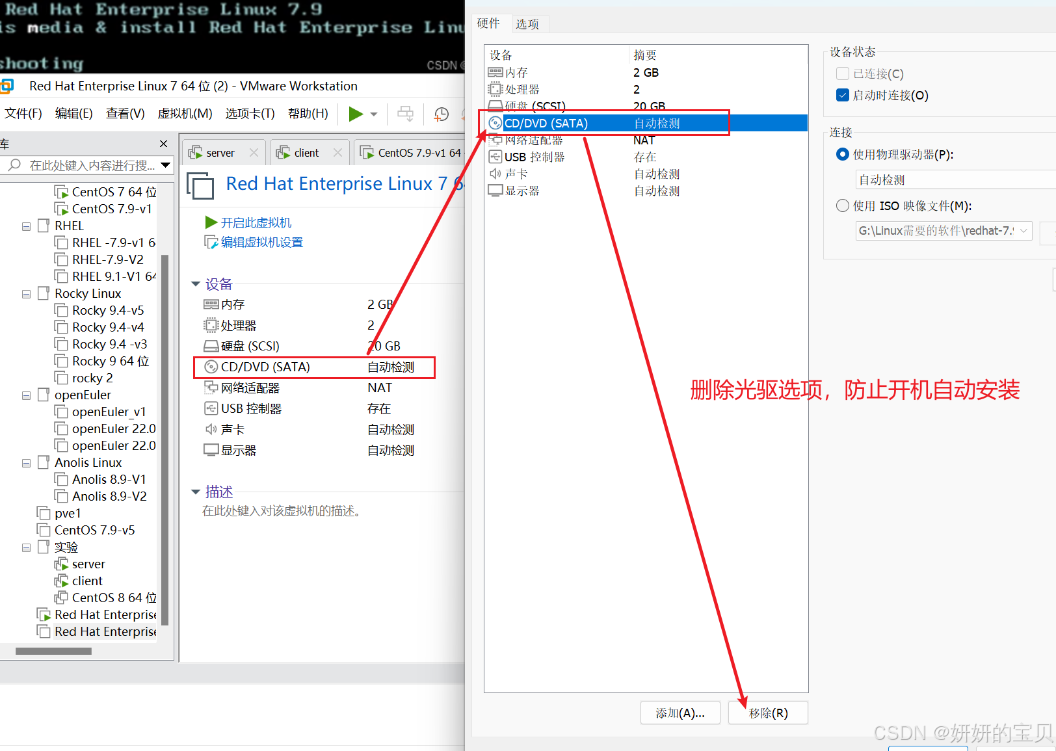Open the 编辑(E) menu
The image size is (1056, 751).
[x=73, y=114]
